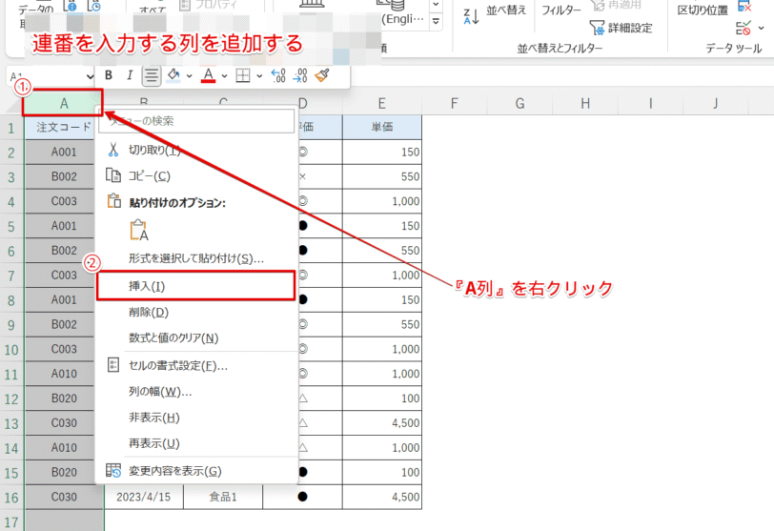Apply fill color bucket icon
This screenshot has width=774, height=531.
(x=173, y=75)
